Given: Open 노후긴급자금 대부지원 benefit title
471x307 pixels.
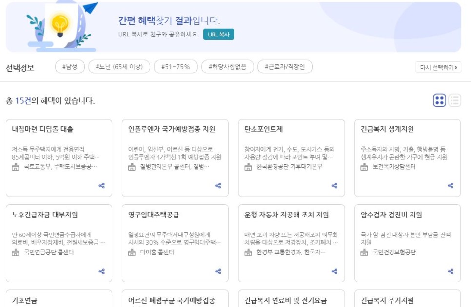Looking at the screenshot, I should 45,215.
